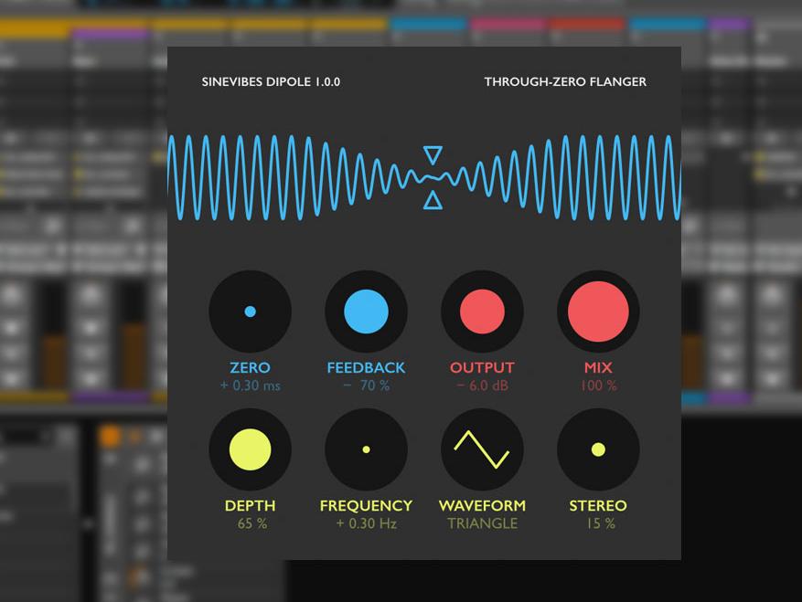Click the yellow Depth knob

251,449
